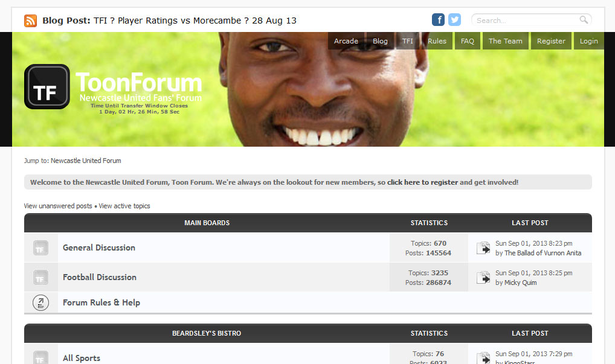Open the General Discussion board
This screenshot has width=615, height=364.
(99, 247)
